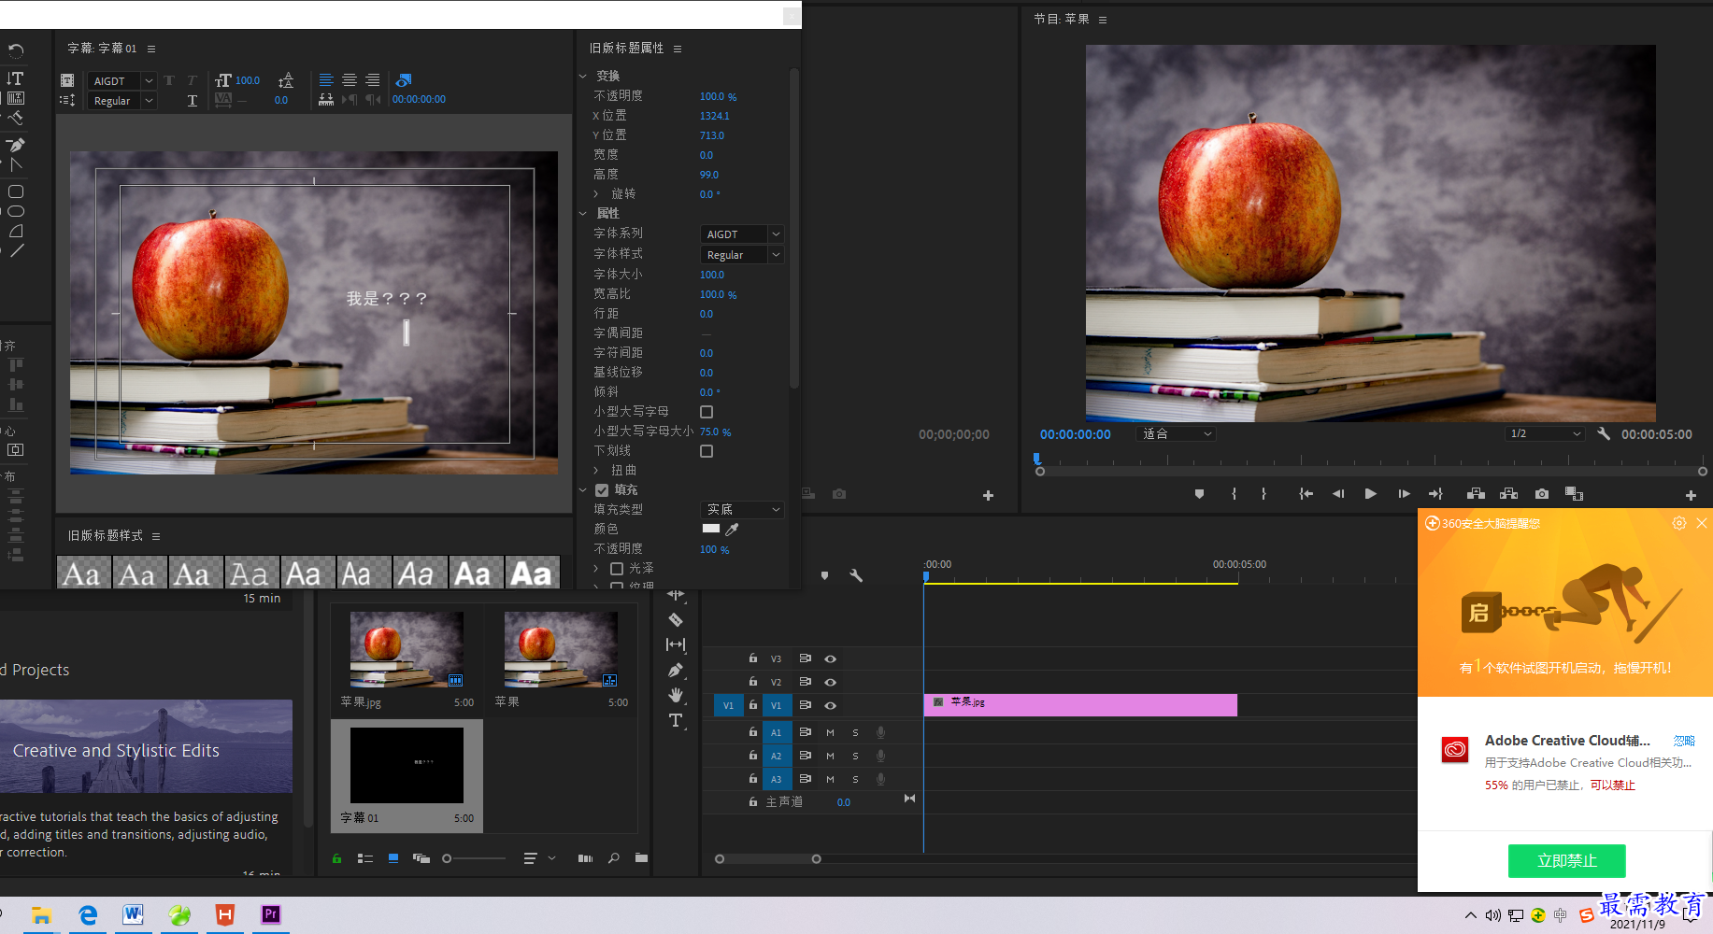Select the Hand tool
The height and width of the screenshot is (934, 1713).
click(676, 695)
